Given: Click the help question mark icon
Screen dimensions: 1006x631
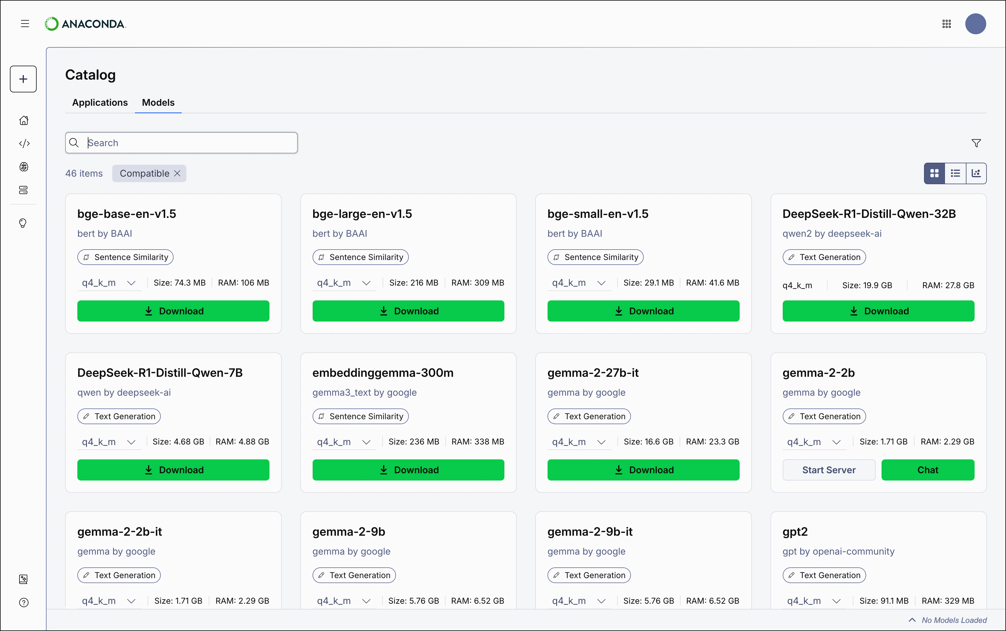Looking at the screenshot, I should 24,603.
